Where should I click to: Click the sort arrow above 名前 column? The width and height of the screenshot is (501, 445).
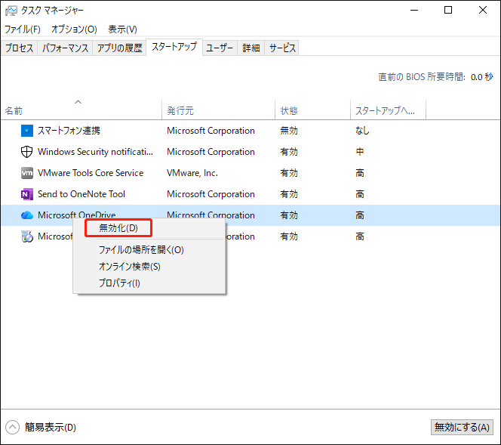coord(78,102)
